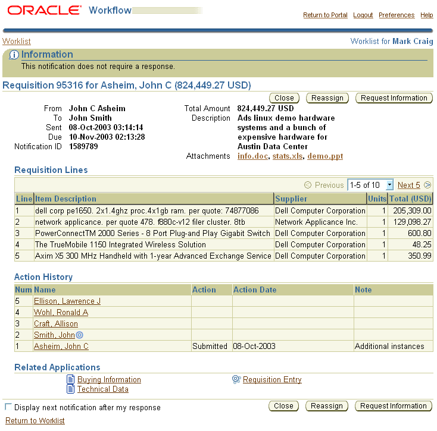The image size is (437, 431).
Task: Click the current approver icon next to Smith, John
Action: click(x=79, y=335)
